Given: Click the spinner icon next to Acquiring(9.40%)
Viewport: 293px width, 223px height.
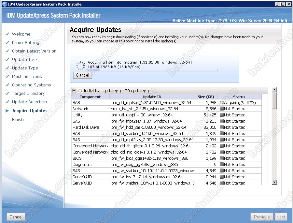Looking at the screenshot, I should click(x=222, y=102).
